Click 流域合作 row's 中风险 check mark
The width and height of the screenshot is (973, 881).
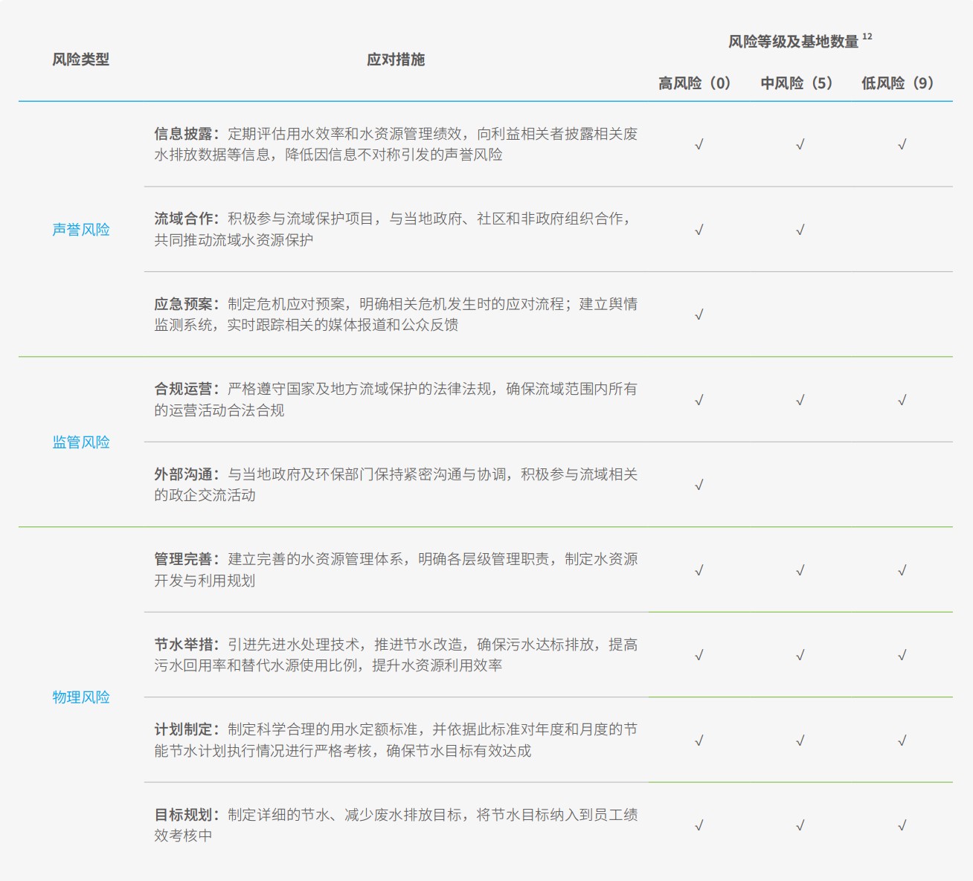pyautogui.click(x=800, y=230)
